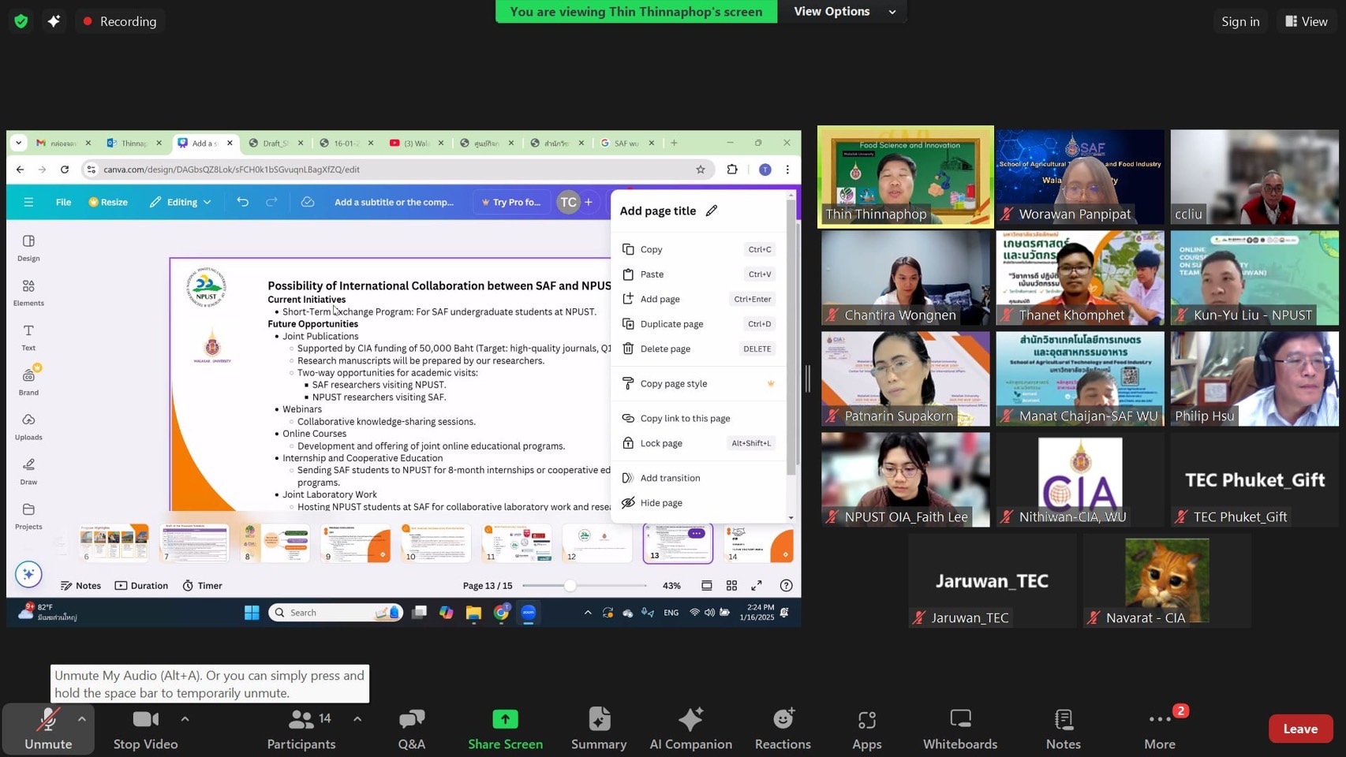1346x757 pixels.
Task: Expand video options arrow beside Stop Video
Action: pos(185,719)
